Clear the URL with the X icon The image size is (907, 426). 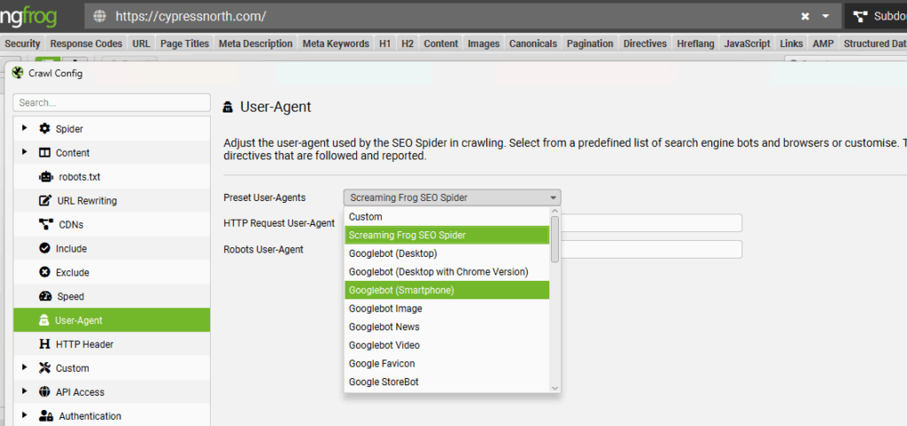coord(804,16)
